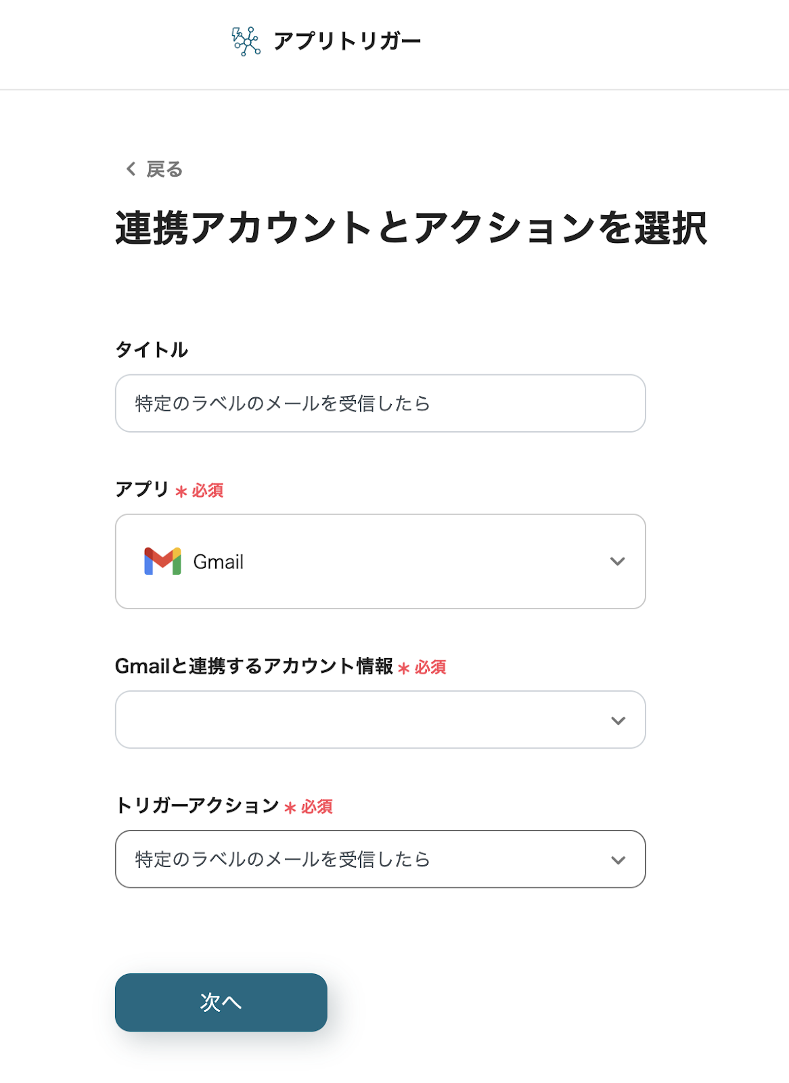Screen dimensions: 789x1083
Task: Open the アプリ dropdown showing Gmail
Action: (x=380, y=561)
